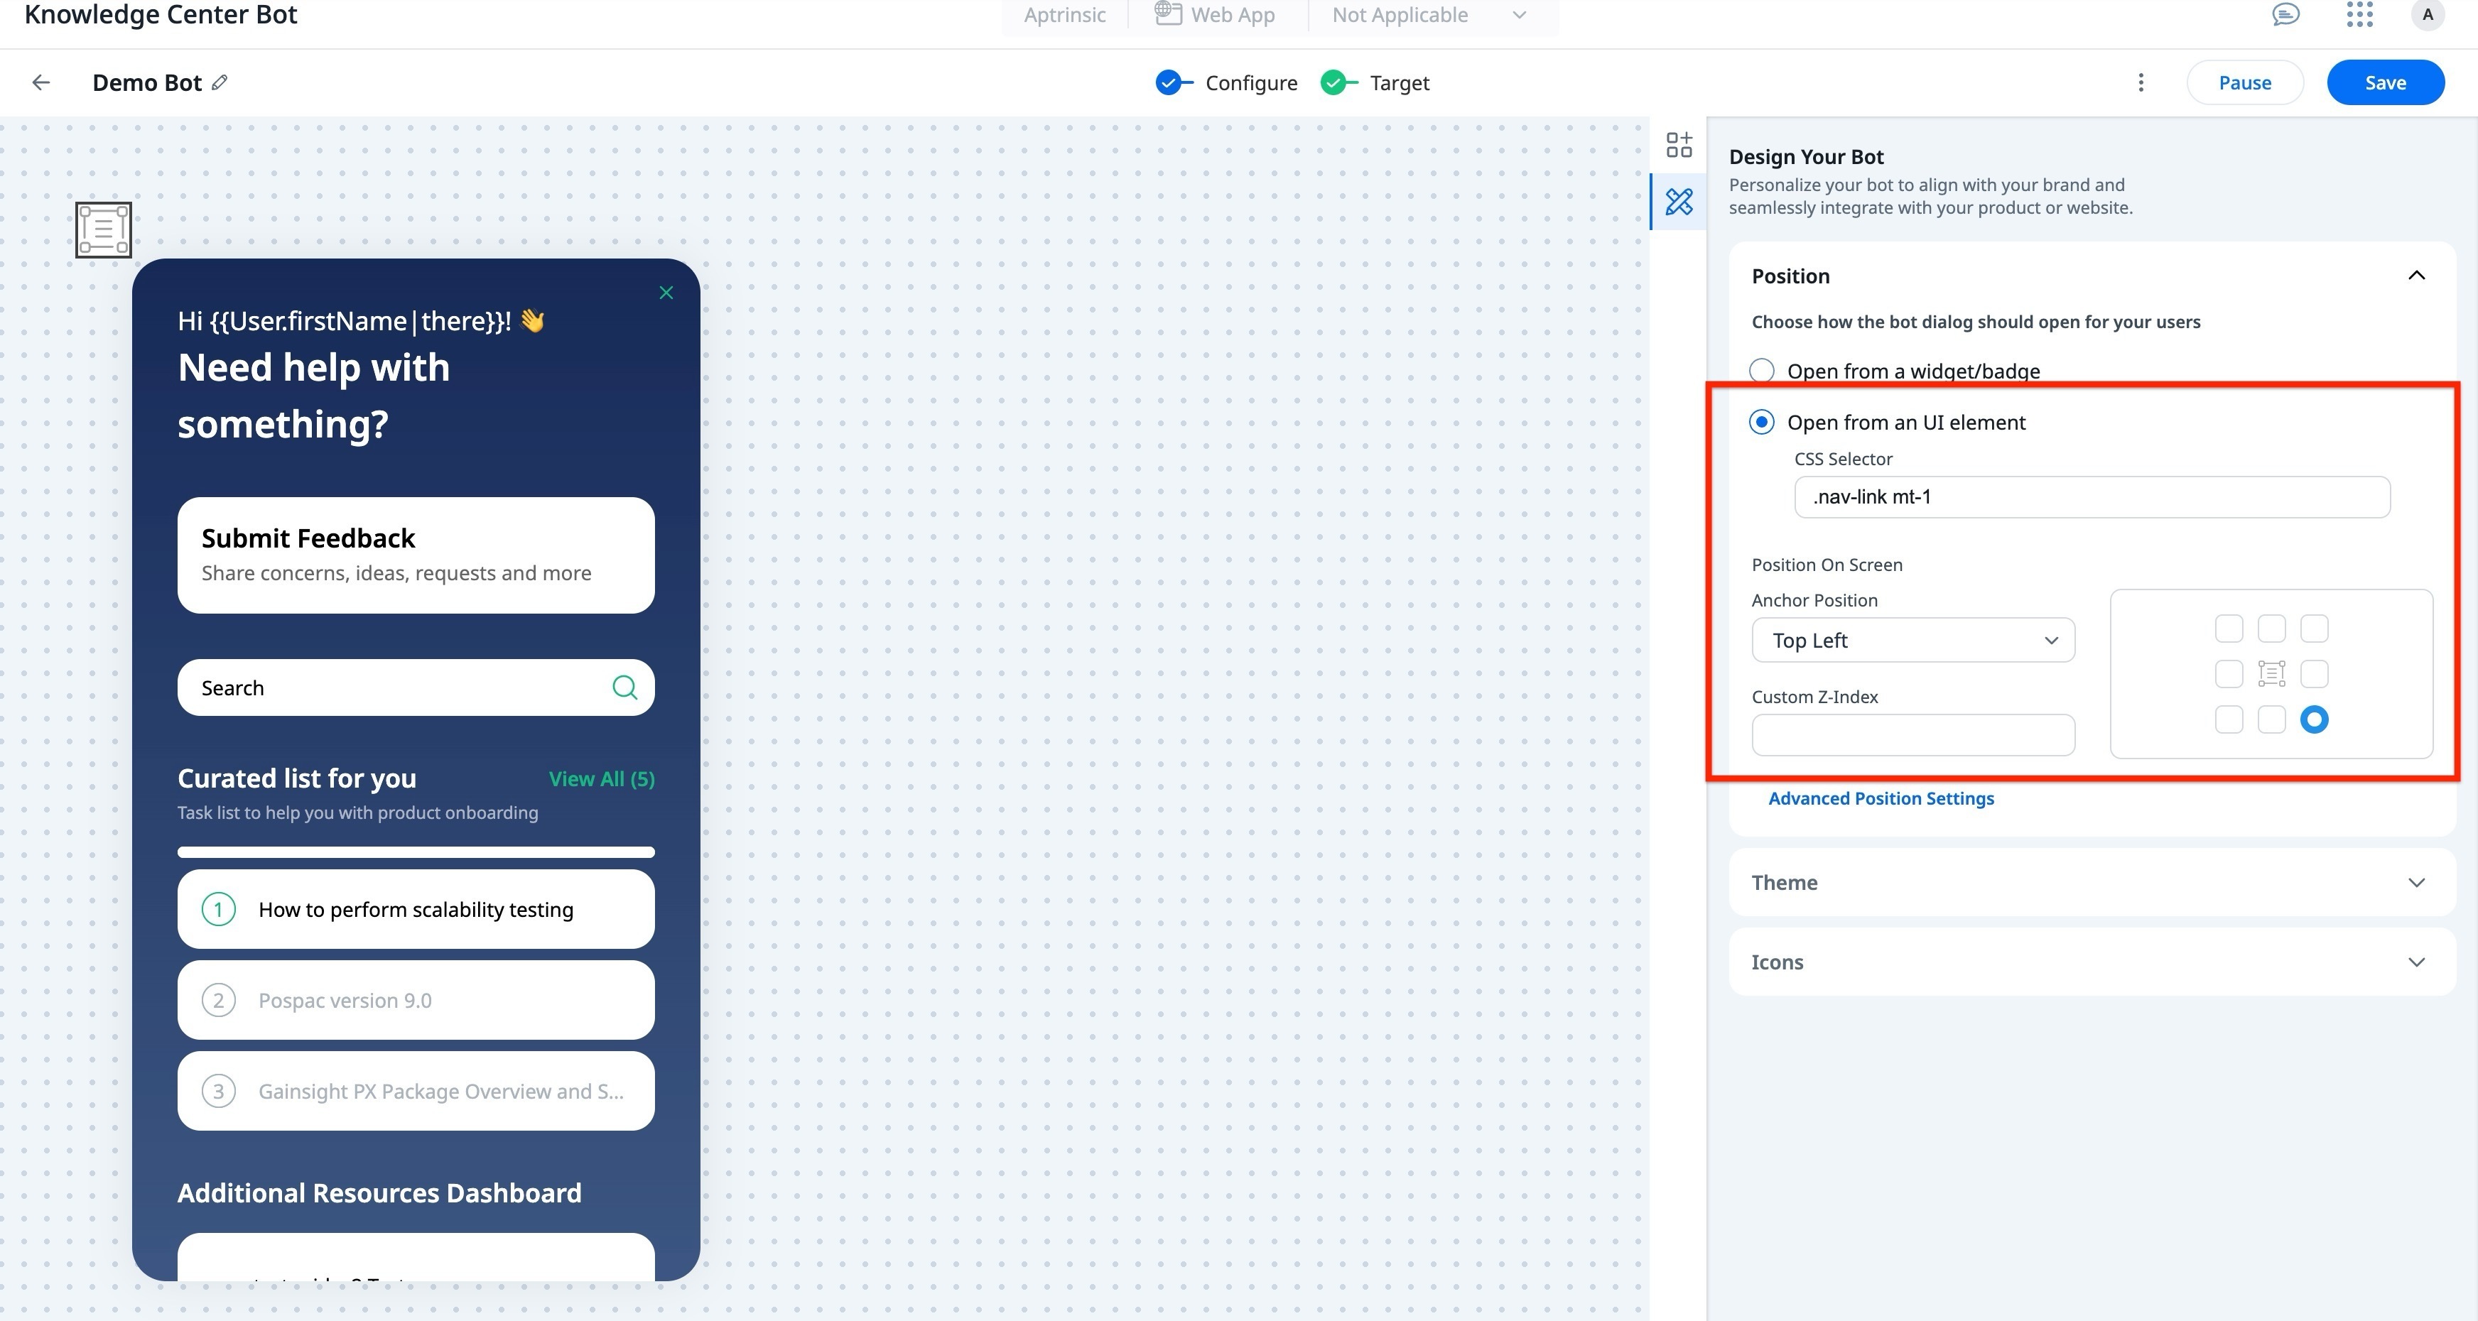Click the bot launcher icon on canvas
Viewport: 2478px width, 1321px height.
104,230
